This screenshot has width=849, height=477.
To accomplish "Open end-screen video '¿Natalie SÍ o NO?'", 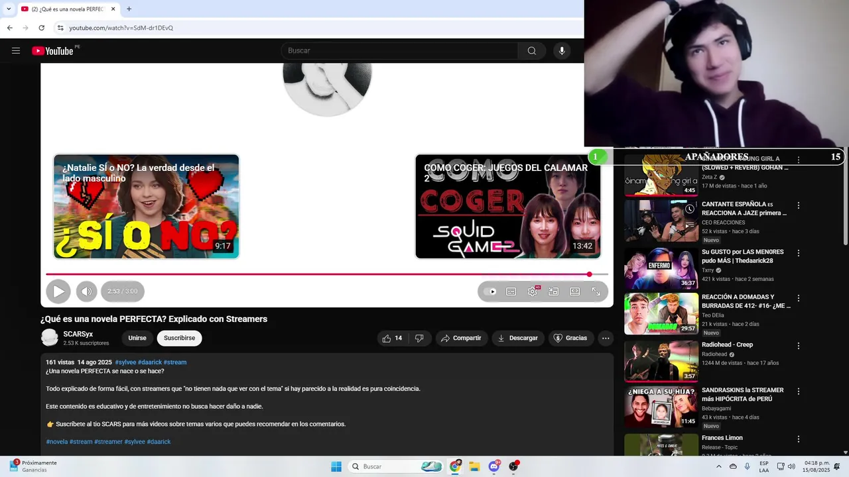I will [147, 207].
